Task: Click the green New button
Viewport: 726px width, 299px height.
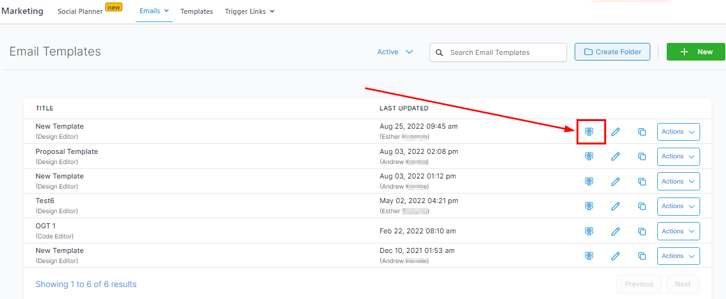Action: tap(696, 52)
